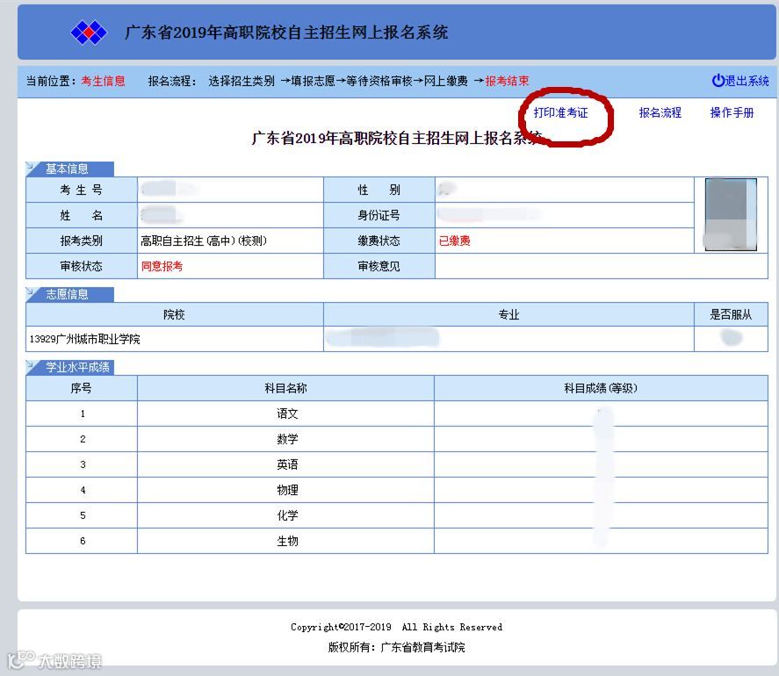Click the 科目名称 column header

click(x=285, y=388)
